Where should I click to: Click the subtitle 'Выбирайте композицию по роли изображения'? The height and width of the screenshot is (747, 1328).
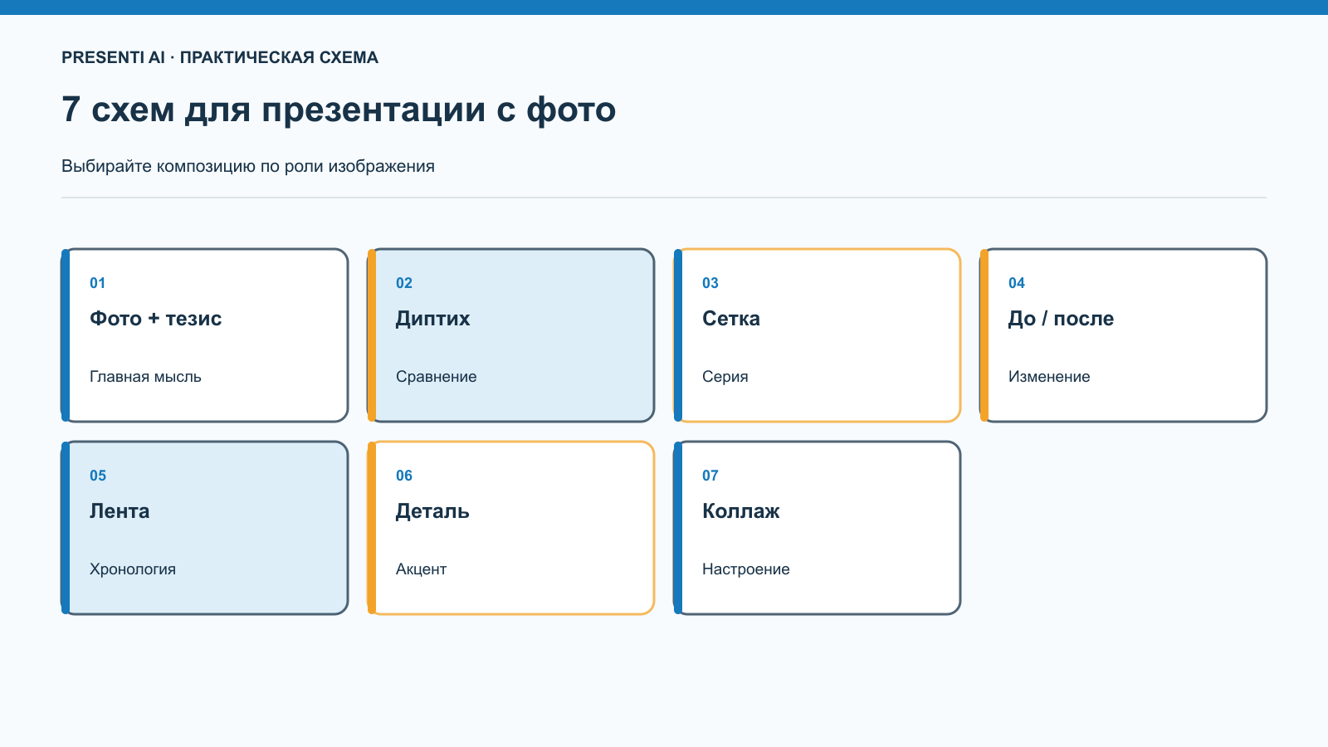pyautogui.click(x=248, y=166)
